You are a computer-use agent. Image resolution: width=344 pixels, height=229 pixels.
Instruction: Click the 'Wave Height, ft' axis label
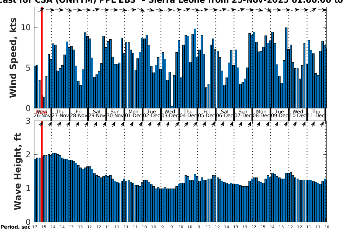pos(18,172)
